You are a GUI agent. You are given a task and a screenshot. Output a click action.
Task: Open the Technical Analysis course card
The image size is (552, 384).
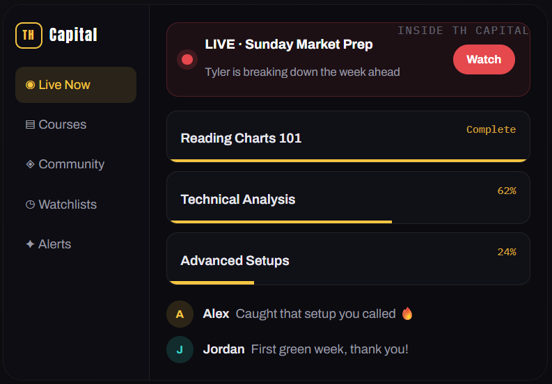tap(348, 198)
